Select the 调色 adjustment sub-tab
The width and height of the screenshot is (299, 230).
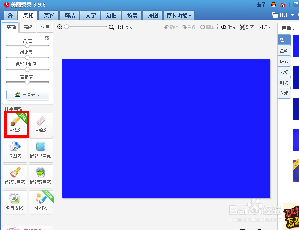point(45,27)
